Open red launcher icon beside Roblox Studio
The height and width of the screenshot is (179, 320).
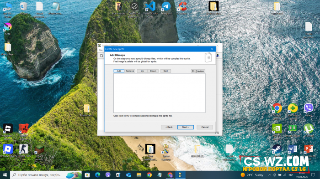23,132
